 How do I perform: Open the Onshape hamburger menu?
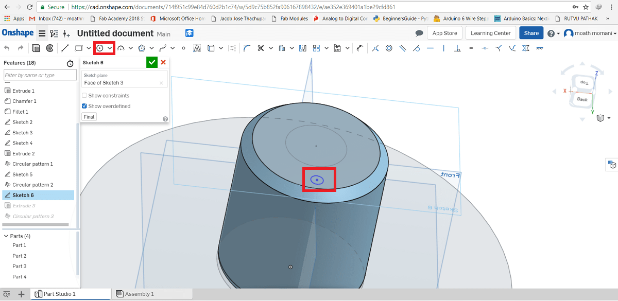tap(42, 33)
